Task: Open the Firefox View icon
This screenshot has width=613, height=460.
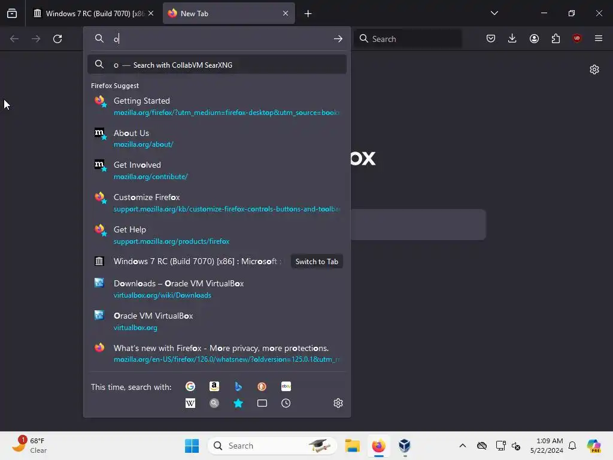Action: (12, 13)
